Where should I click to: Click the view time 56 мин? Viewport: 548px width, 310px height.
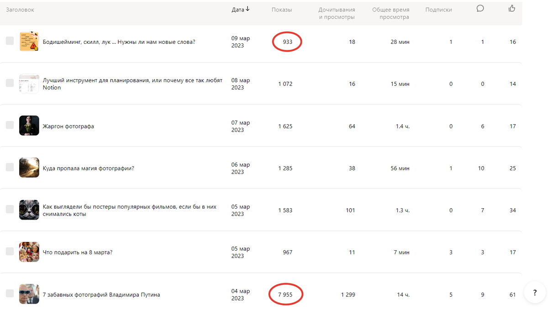401,168
